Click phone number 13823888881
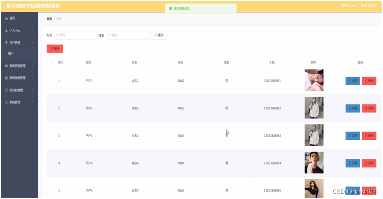 click(x=272, y=81)
